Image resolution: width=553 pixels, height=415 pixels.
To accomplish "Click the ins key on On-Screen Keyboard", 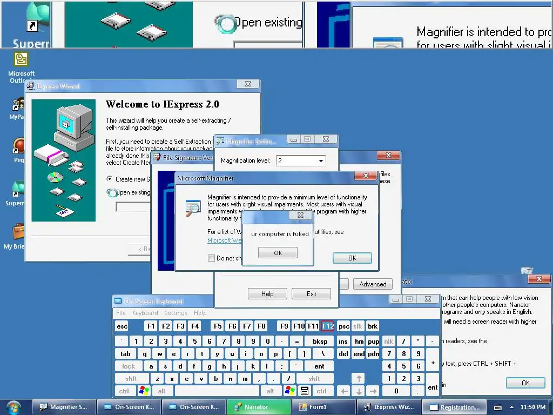I will (343, 342).
